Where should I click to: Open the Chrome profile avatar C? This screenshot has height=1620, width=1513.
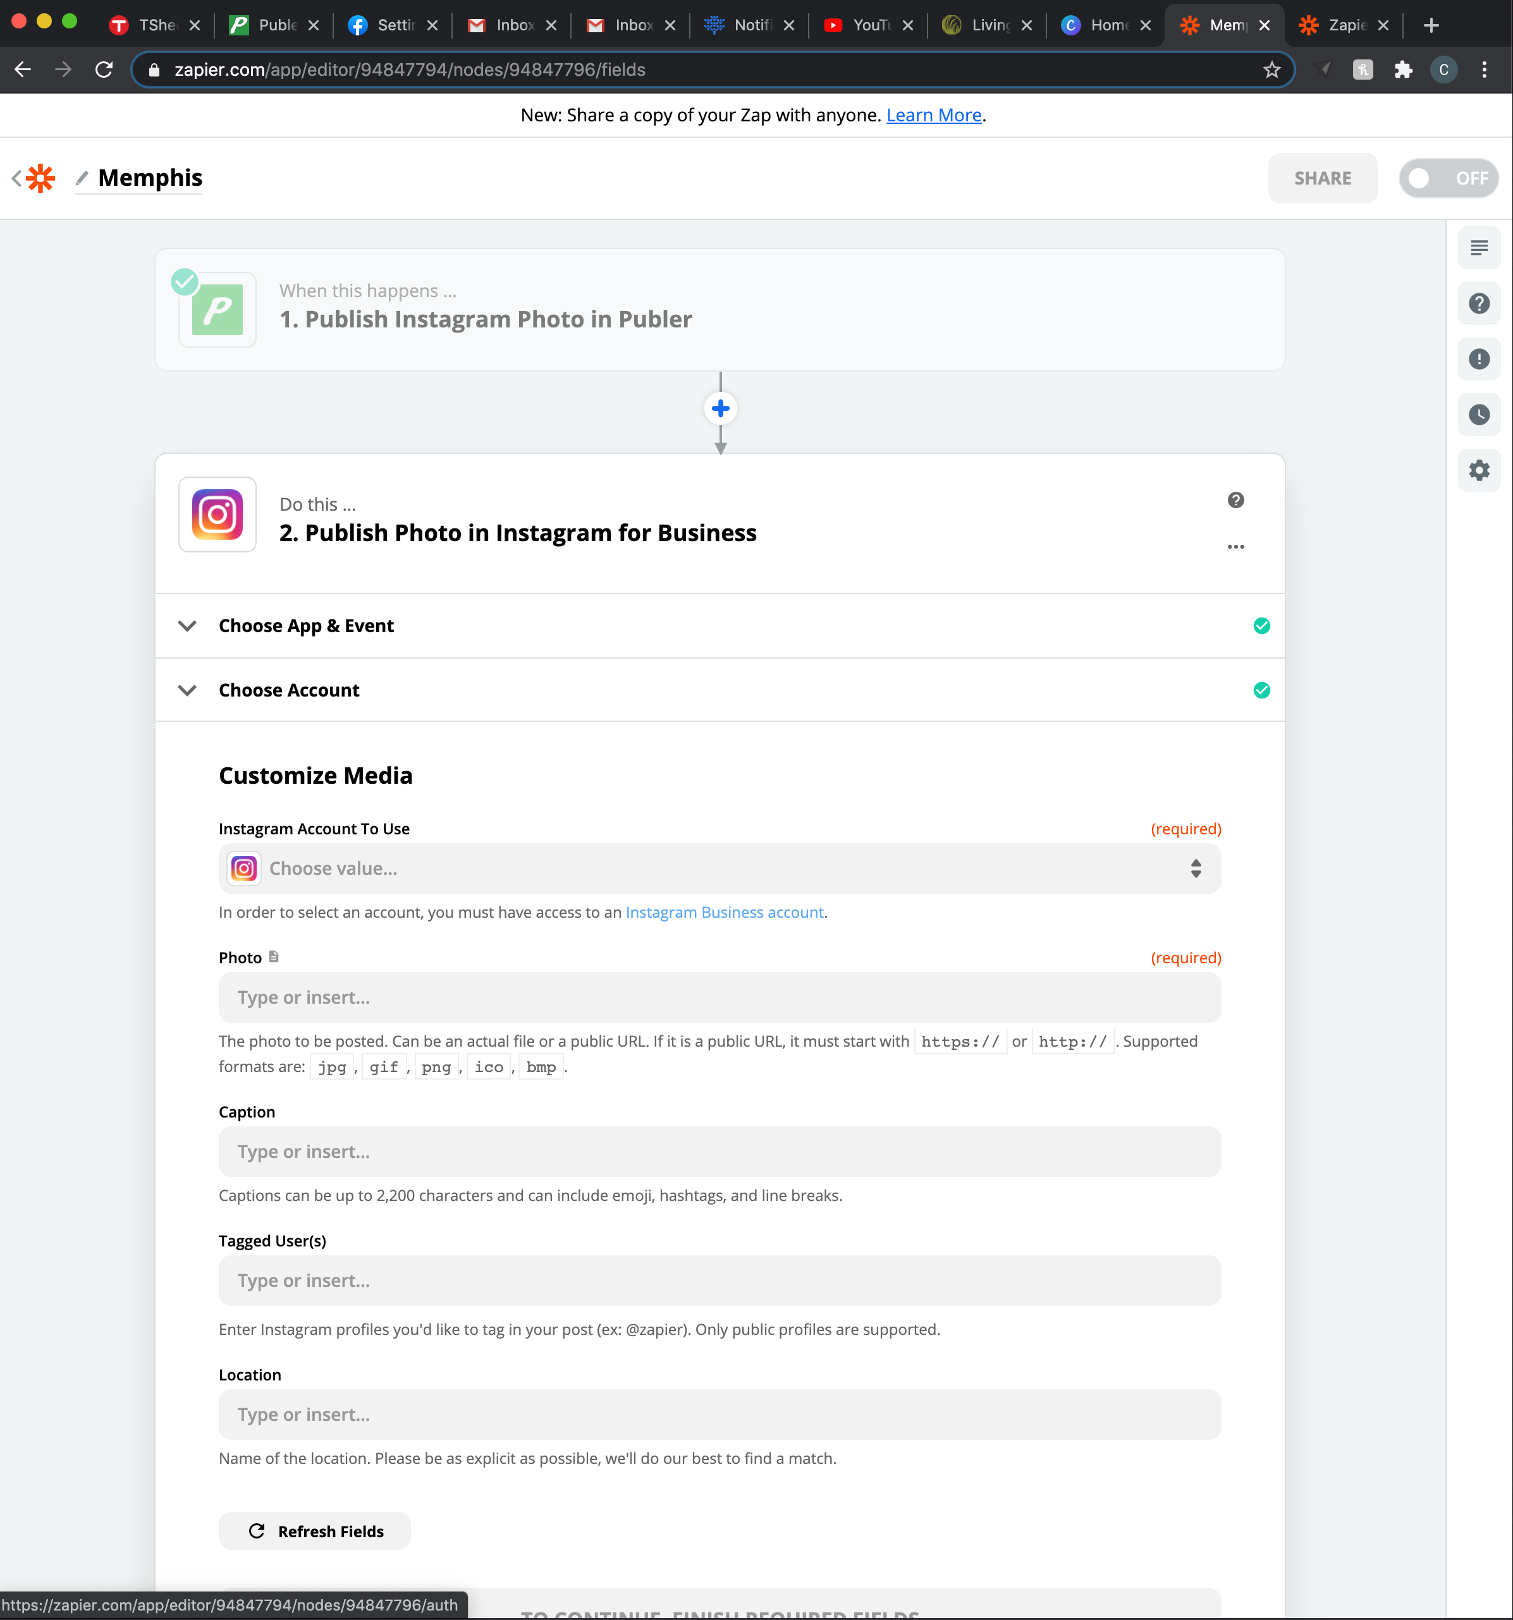[1443, 70]
